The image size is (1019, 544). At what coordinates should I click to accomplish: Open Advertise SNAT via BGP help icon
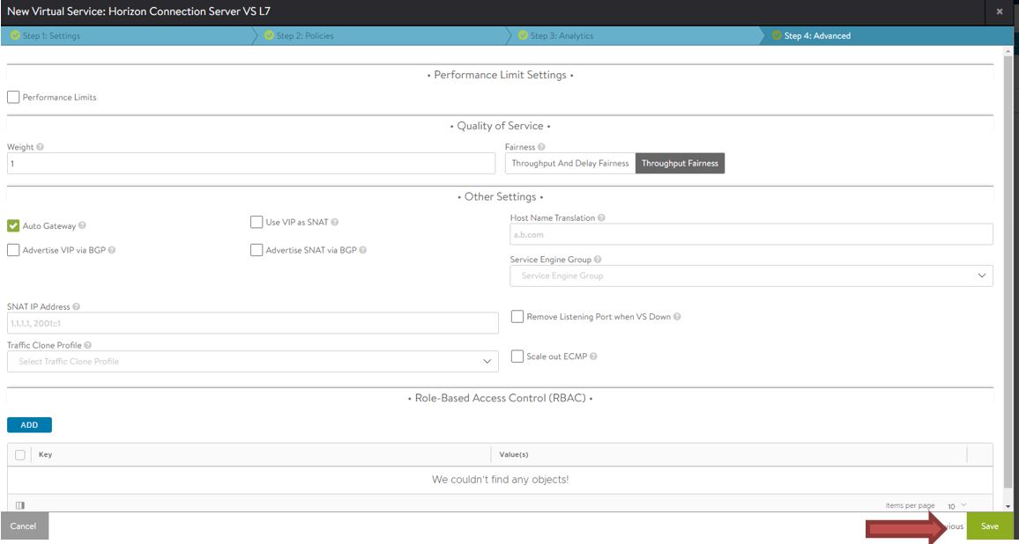pos(362,250)
